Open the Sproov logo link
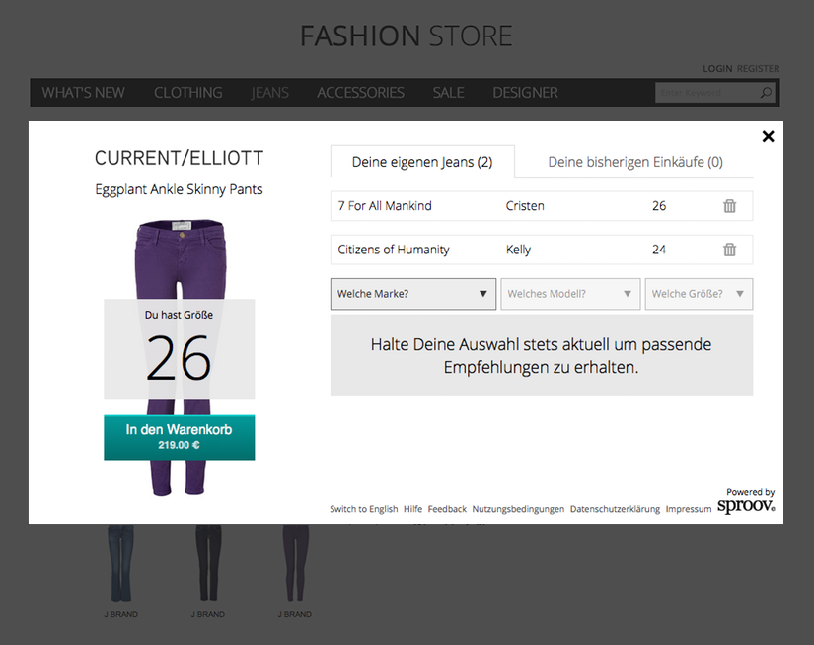Screen dimensions: 814x645 [x=746, y=505]
